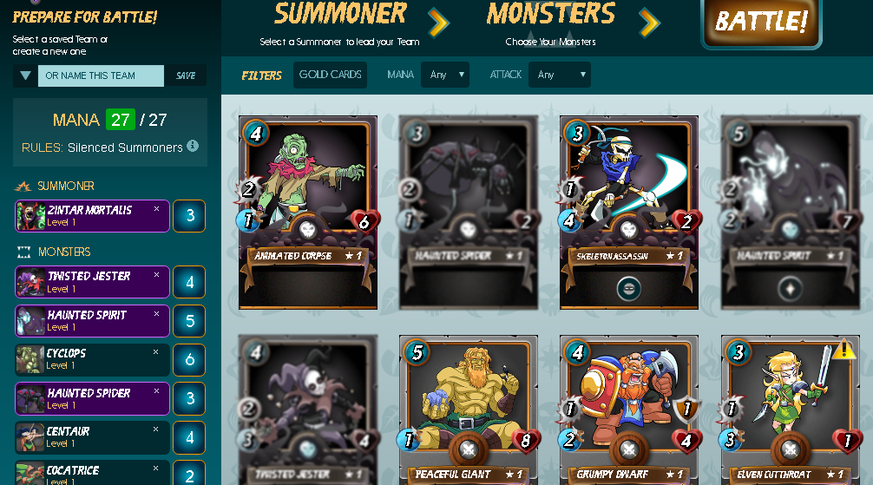The width and height of the screenshot is (873, 485).
Task: Click the Haunted Spirit ability icon on its card
Action: pos(790,289)
